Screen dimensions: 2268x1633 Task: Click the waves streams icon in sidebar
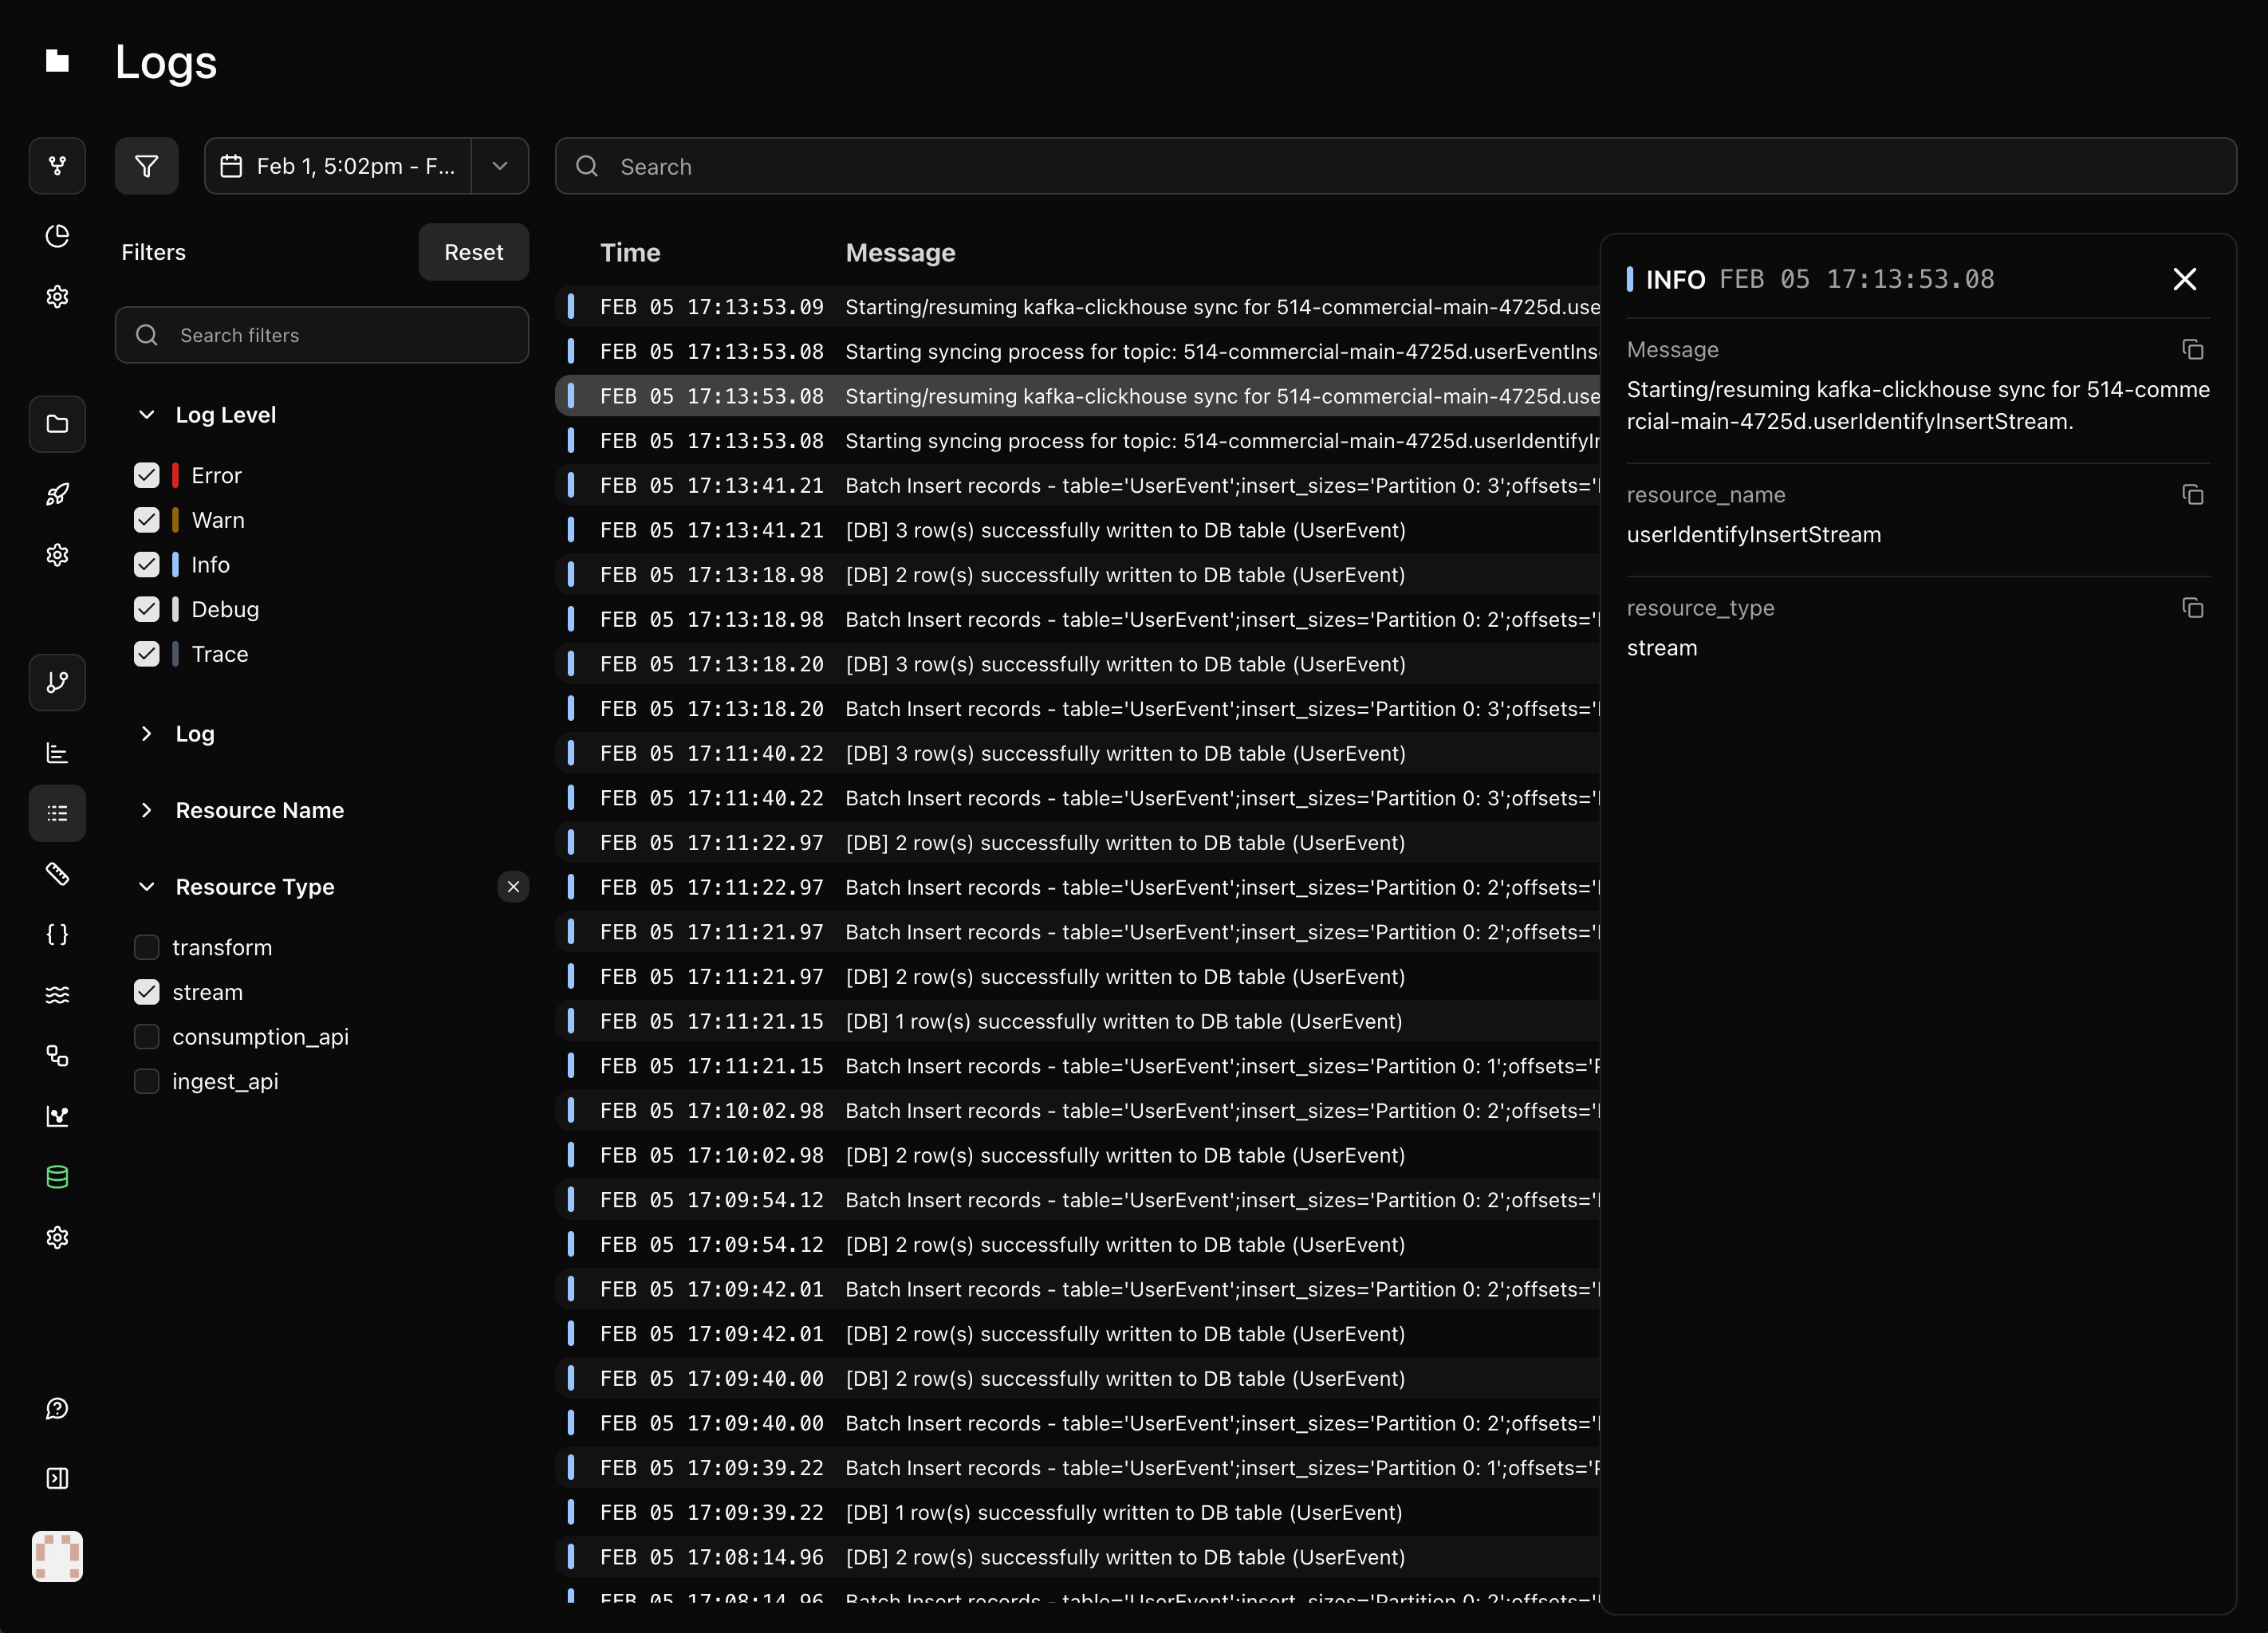(x=57, y=994)
